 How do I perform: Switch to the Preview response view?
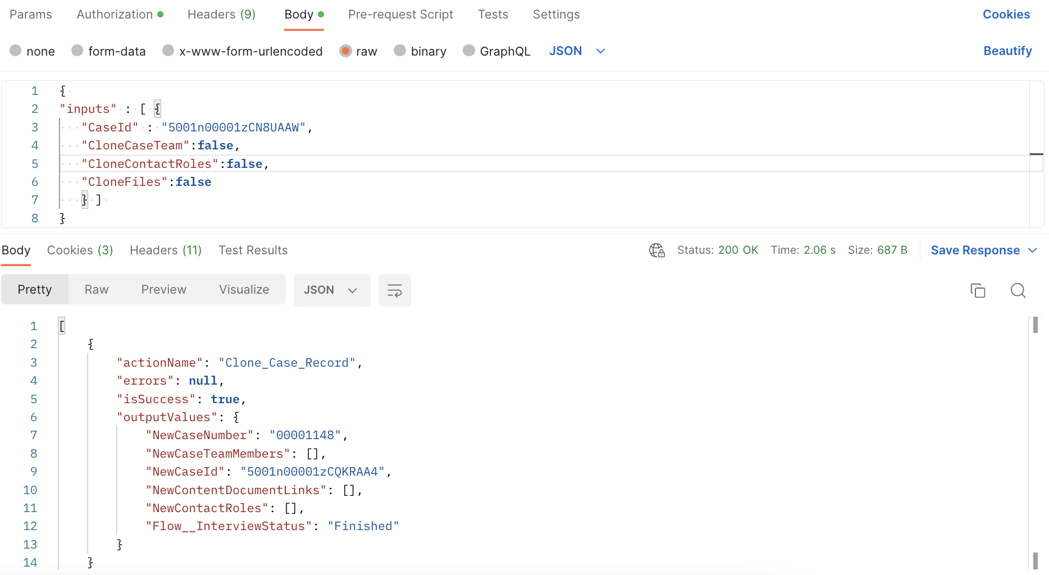(x=163, y=289)
